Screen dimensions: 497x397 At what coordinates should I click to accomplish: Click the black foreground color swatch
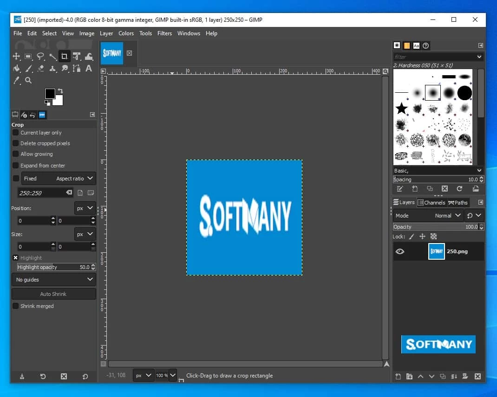pyautogui.click(x=50, y=93)
